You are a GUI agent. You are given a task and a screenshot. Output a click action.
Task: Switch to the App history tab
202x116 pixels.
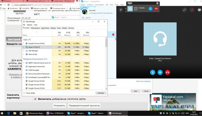[45, 28]
